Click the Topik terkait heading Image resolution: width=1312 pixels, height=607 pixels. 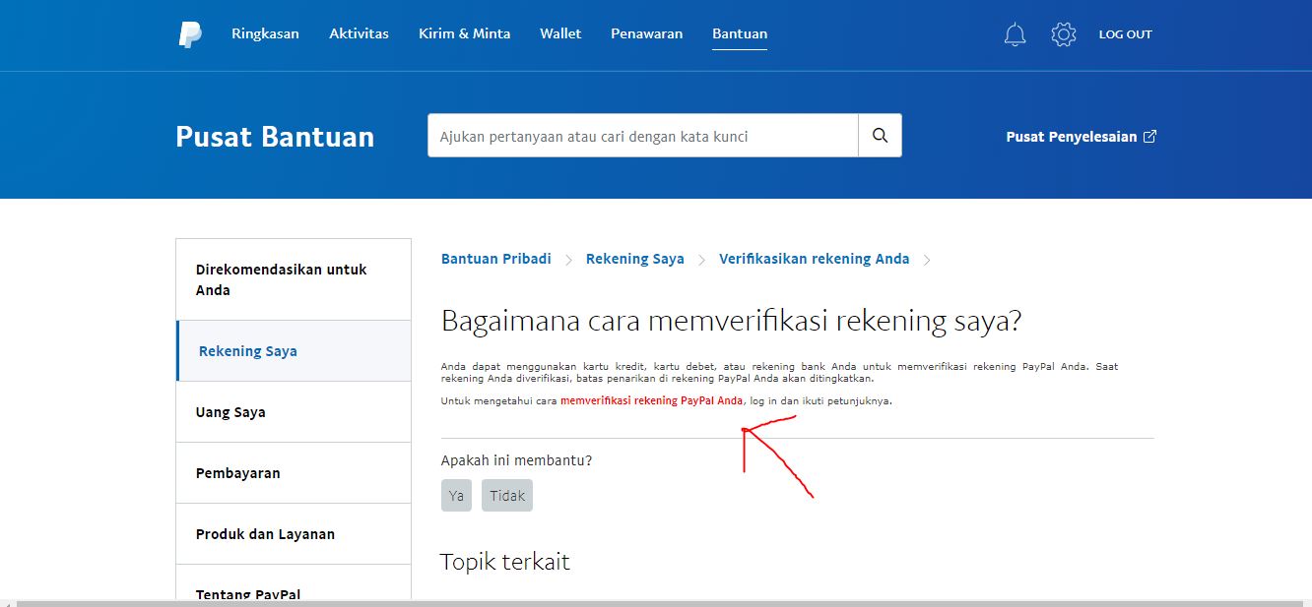(505, 562)
